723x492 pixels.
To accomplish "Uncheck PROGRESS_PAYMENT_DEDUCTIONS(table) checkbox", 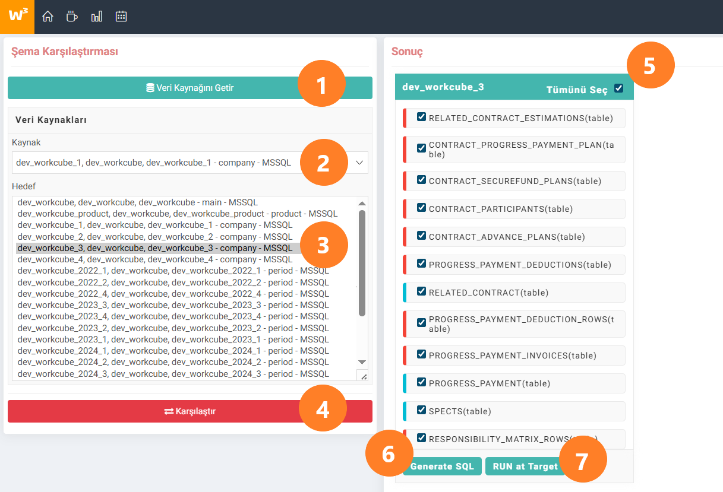I will pos(421,264).
